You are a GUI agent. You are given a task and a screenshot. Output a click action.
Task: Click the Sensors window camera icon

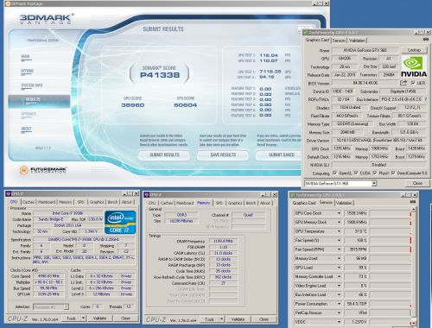click(x=414, y=202)
